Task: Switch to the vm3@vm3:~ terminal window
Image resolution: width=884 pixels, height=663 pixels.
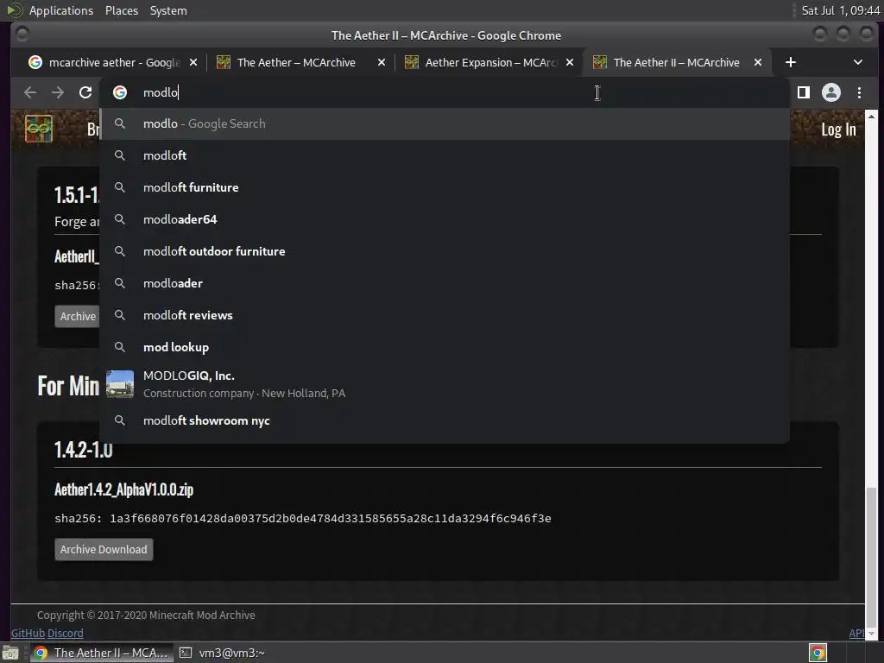Action: click(x=223, y=653)
